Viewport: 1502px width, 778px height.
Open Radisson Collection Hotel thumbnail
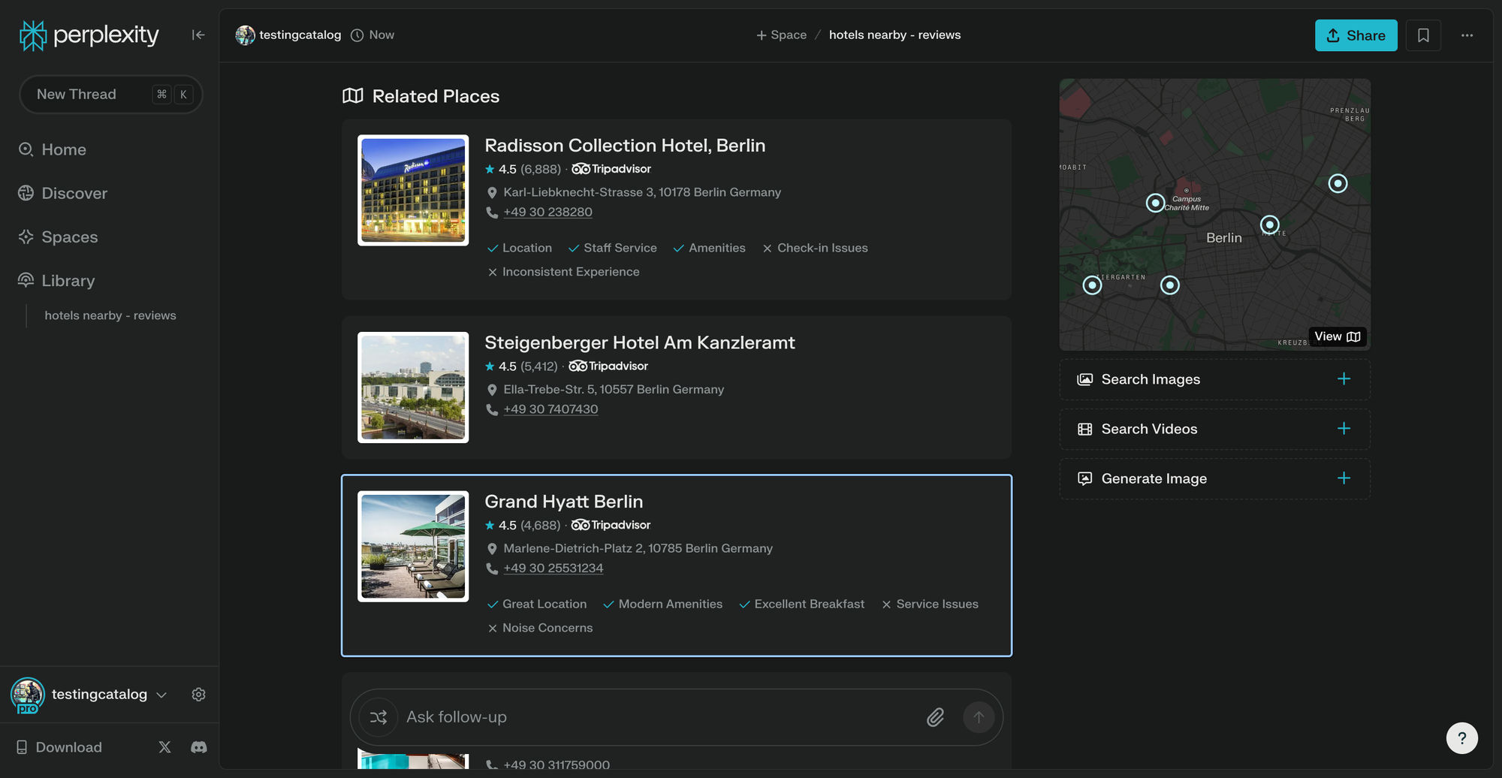(413, 190)
